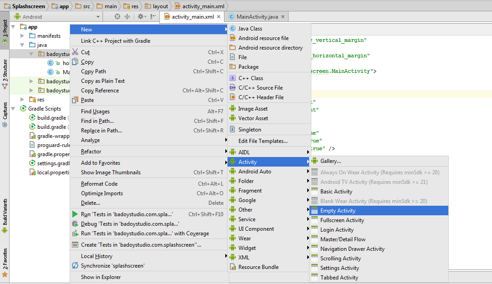The width and height of the screenshot is (492, 284).
Task: Click the layout breadcrumb in navigation bar
Action: pyautogui.click(x=160, y=6)
